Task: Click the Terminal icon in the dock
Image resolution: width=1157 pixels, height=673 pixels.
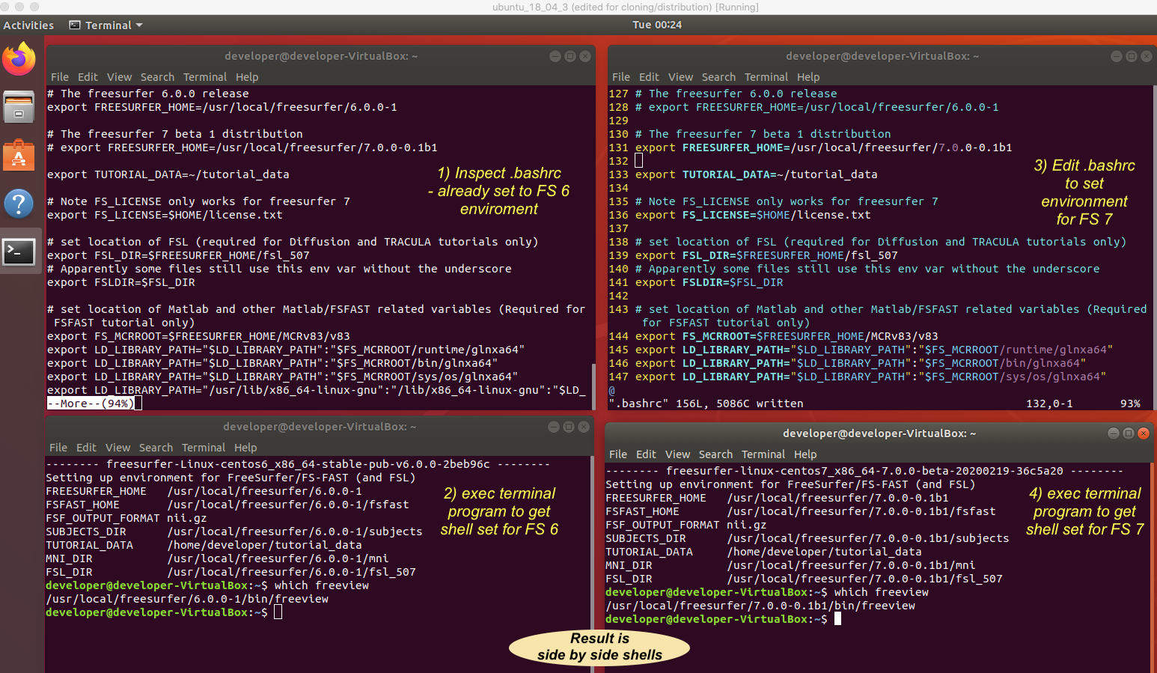Action: click(x=19, y=252)
